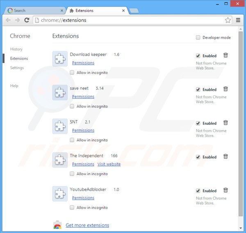Allow SNT in incognito
This screenshot has width=246, height=233.
[72, 140]
